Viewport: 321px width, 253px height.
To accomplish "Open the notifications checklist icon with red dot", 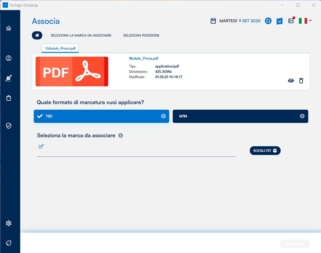I will click(291, 21).
